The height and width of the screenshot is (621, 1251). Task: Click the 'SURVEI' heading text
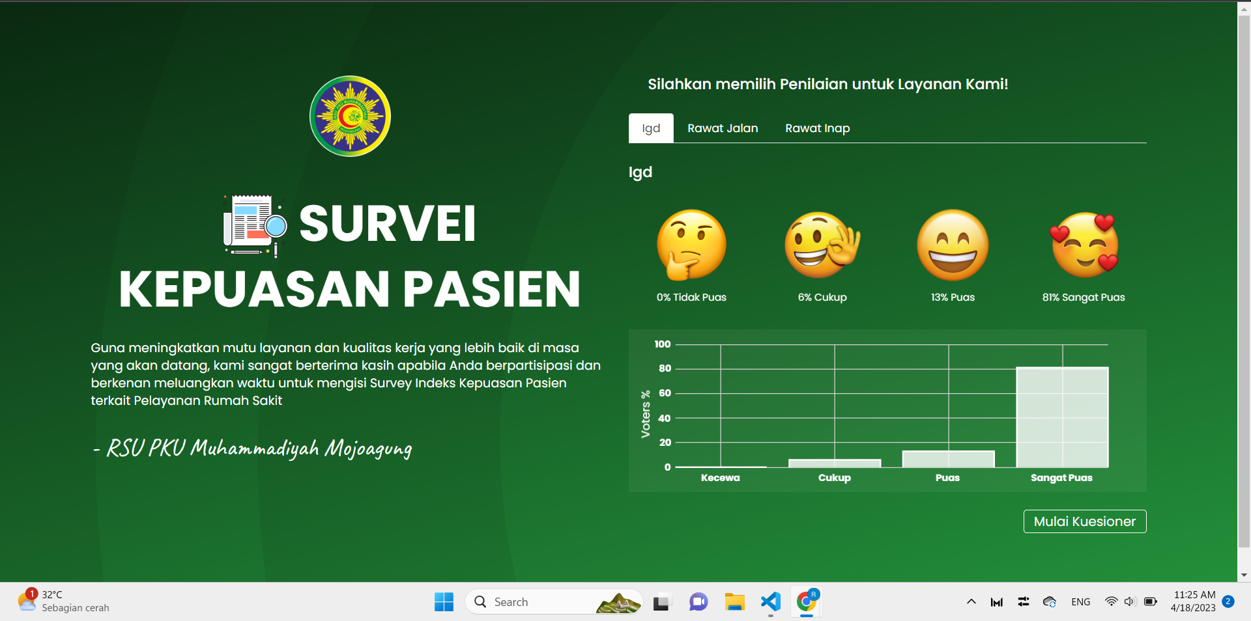(x=388, y=223)
